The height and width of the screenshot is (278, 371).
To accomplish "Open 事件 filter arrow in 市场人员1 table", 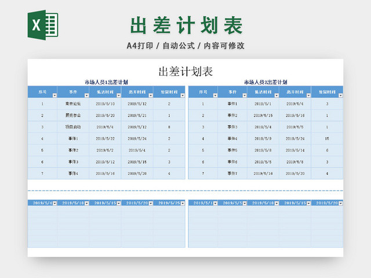I will [86, 96].
